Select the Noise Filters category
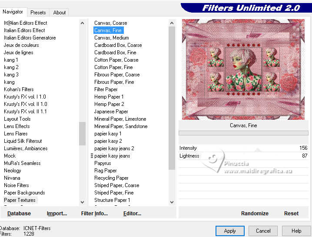The image size is (312, 237). coord(17,185)
